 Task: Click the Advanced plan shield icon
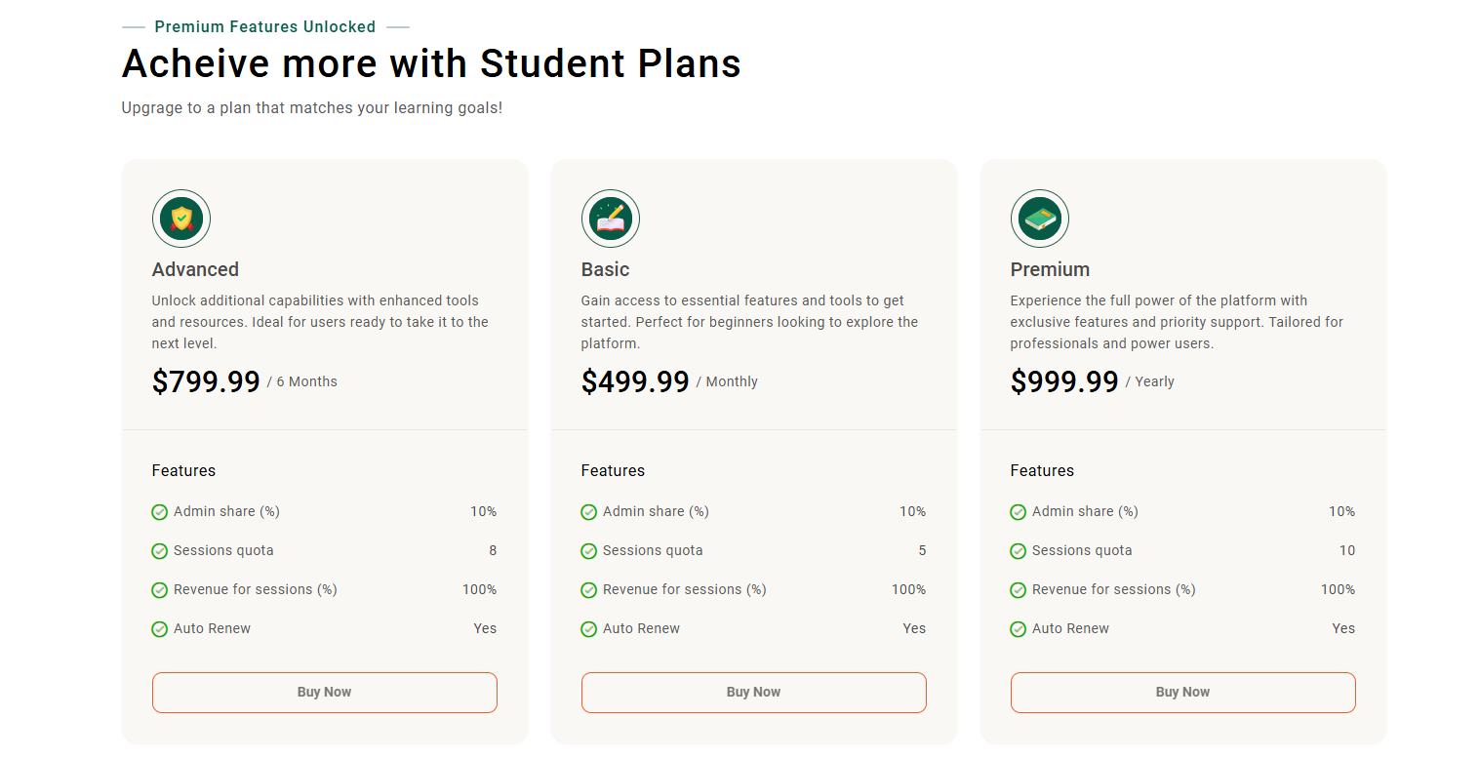(x=181, y=219)
